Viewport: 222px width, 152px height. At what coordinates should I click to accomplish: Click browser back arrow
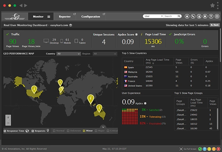(x=21, y=6)
